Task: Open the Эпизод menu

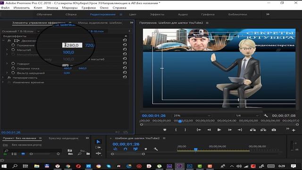Action: point(52,8)
